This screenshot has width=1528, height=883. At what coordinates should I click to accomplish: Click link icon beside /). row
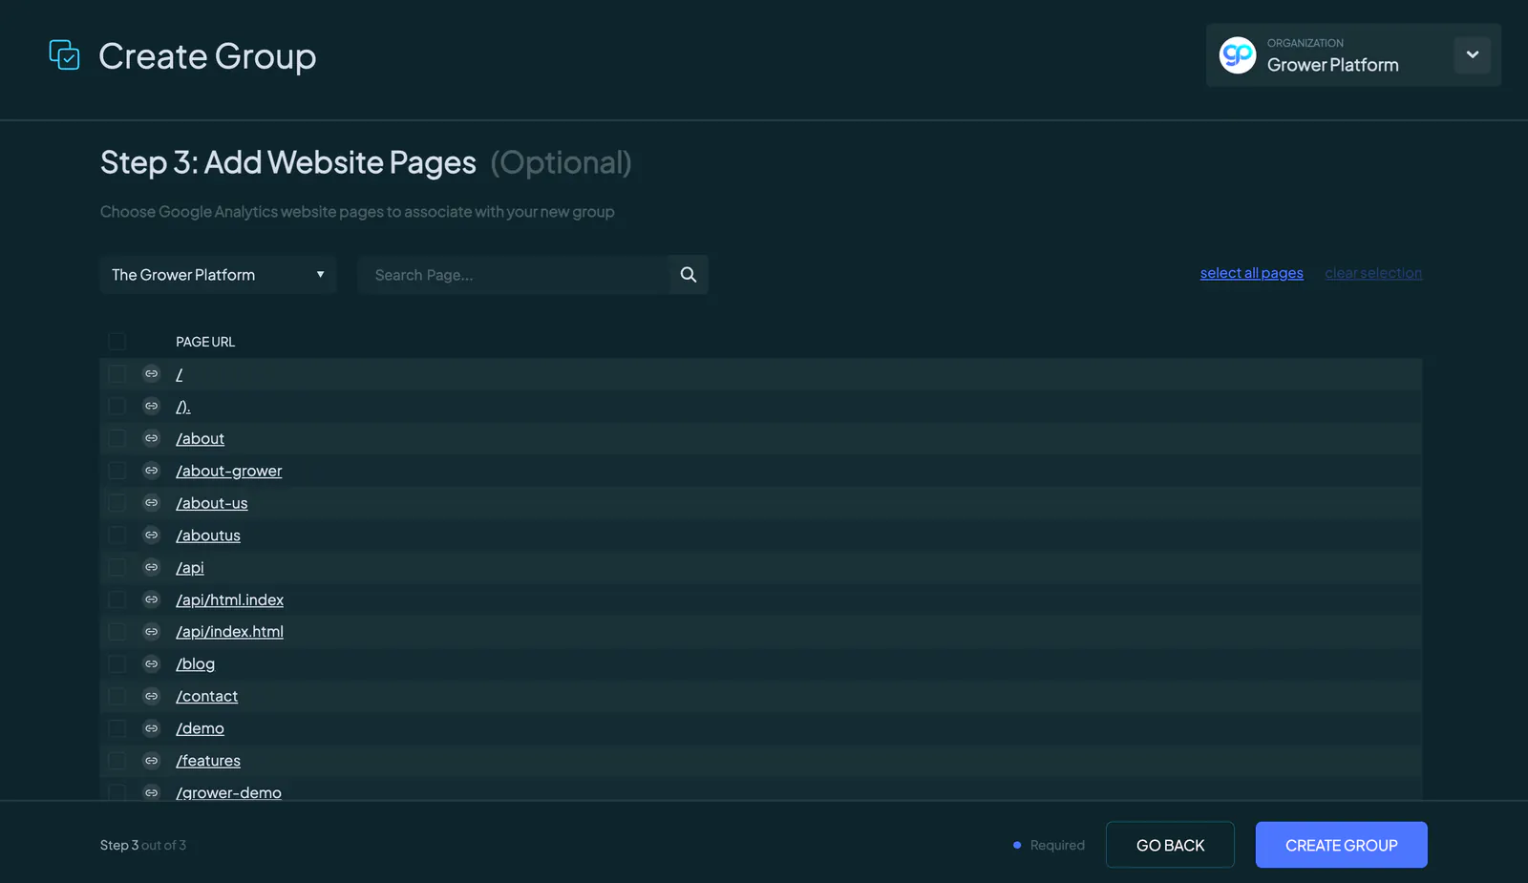click(151, 407)
